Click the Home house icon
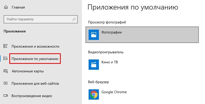Image resolution: width=205 pixels, height=104 pixels. [x=6, y=7]
